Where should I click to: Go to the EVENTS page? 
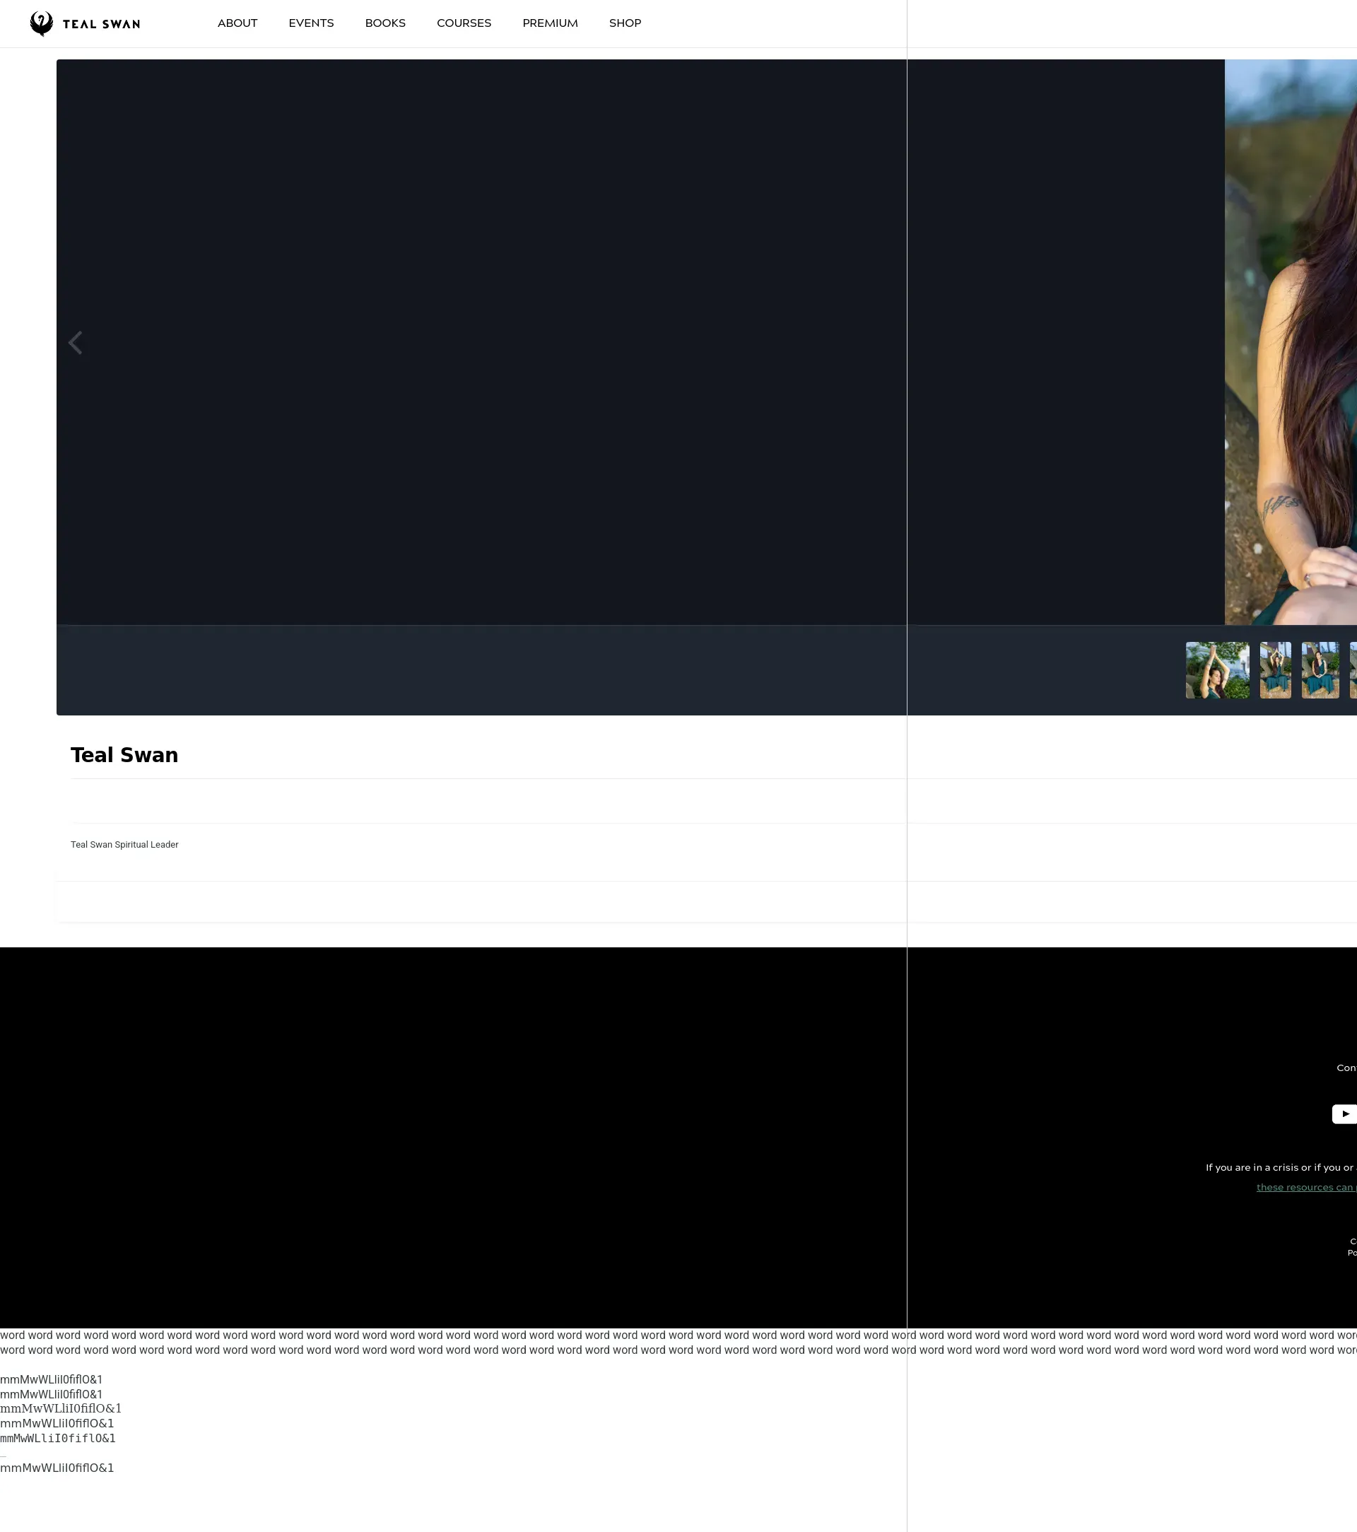pyautogui.click(x=311, y=23)
